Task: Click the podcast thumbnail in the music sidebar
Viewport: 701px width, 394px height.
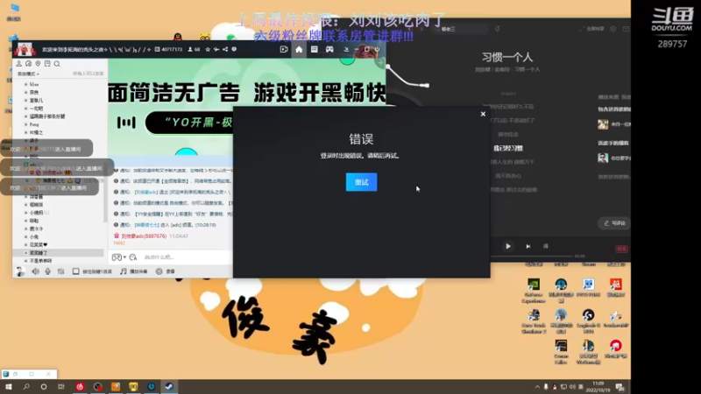Action: (603, 158)
